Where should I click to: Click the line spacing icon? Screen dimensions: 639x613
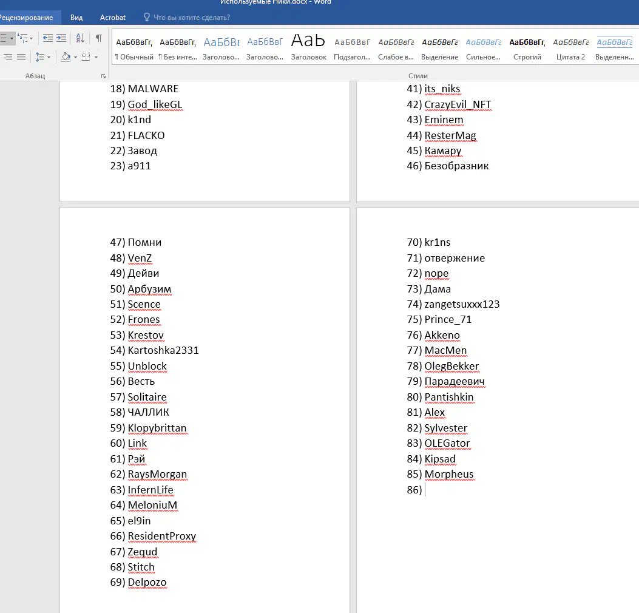click(39, 57)
